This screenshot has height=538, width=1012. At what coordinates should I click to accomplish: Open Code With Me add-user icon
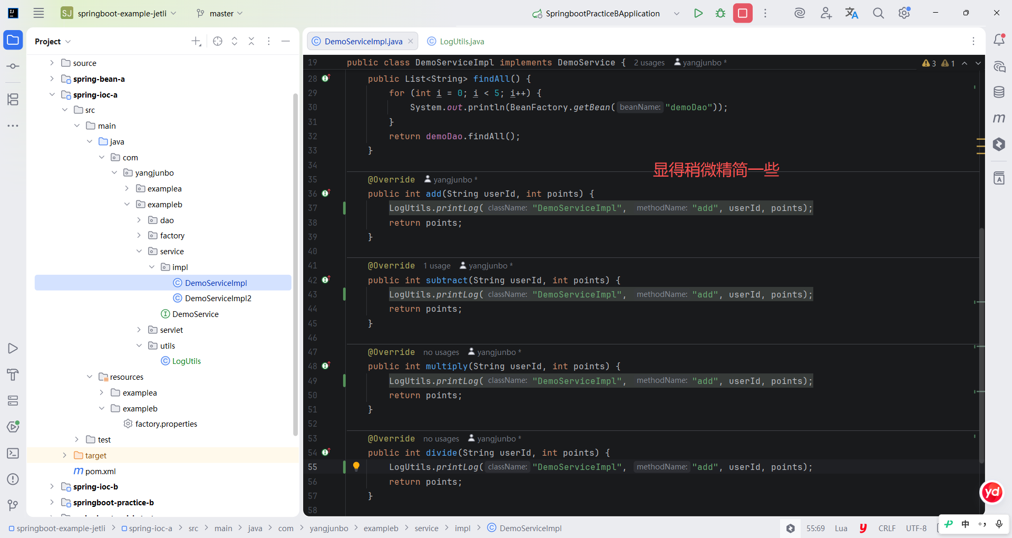point(826,13)
